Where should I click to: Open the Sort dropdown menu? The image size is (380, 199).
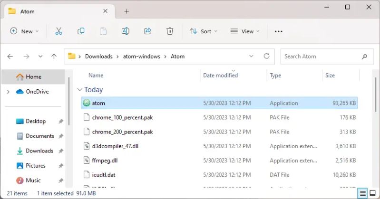[204, 31]
